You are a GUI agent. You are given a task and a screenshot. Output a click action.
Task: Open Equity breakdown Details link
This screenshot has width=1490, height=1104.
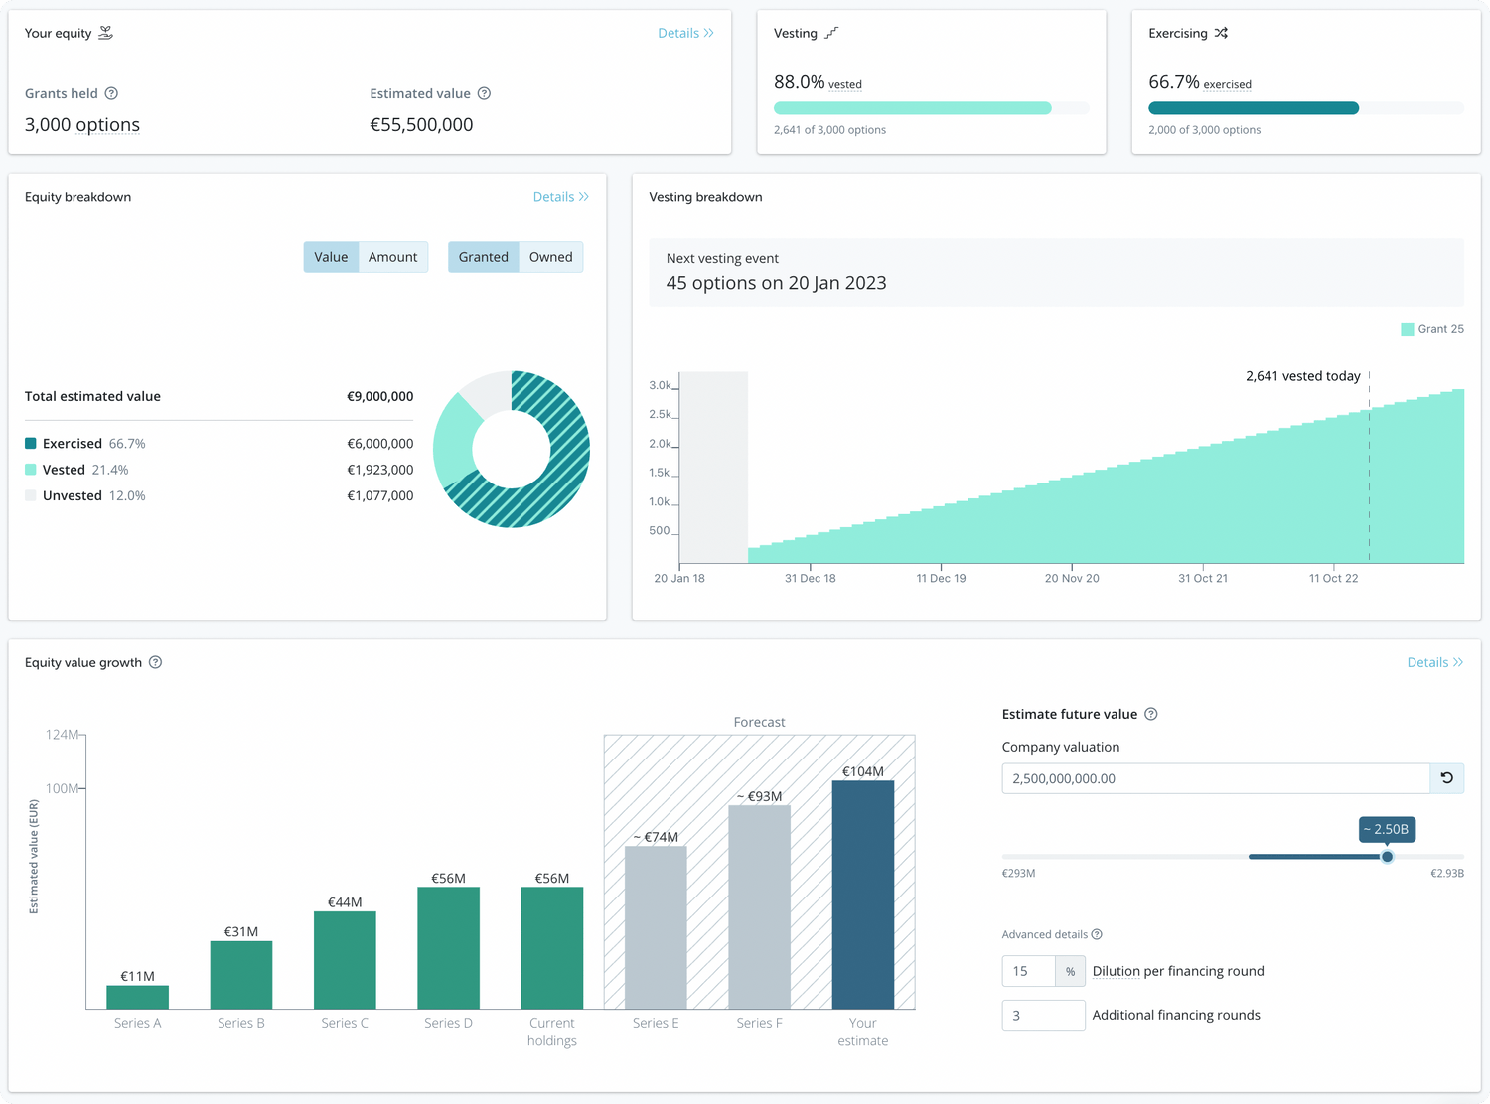[560, 197]
